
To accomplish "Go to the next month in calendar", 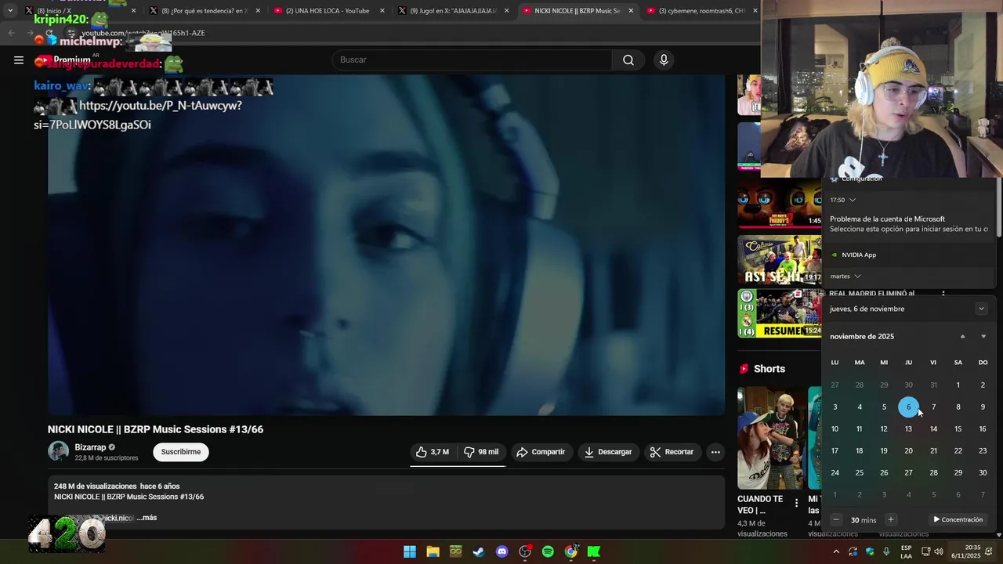I will point(983,337).
